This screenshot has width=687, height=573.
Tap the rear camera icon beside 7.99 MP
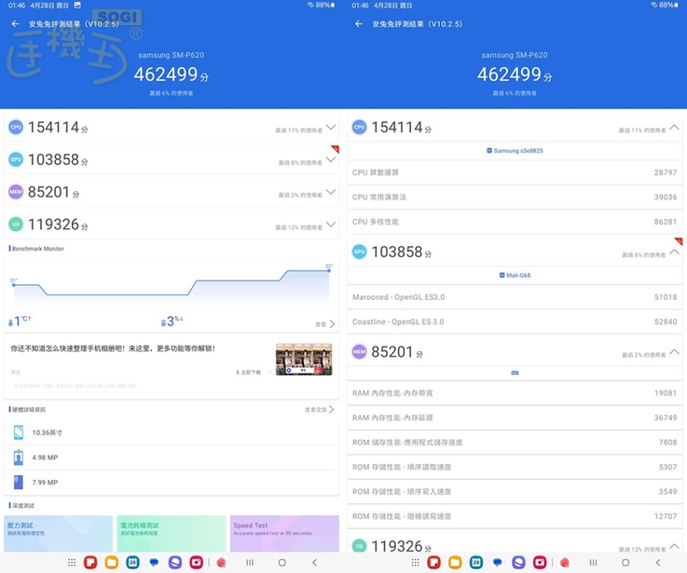pos(19,483)
